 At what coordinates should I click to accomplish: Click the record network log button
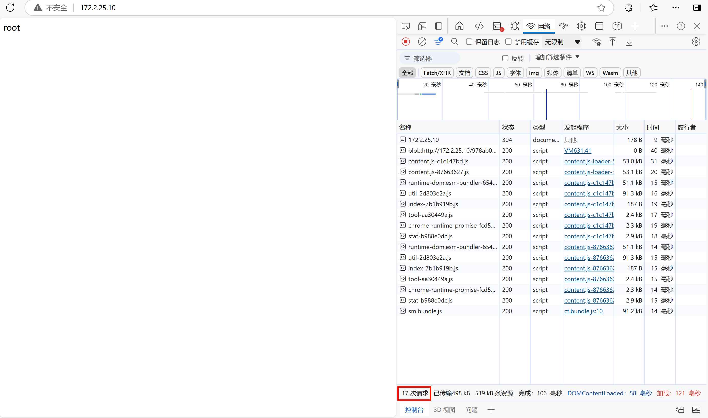pyautogui.click(x=406, y=42)
